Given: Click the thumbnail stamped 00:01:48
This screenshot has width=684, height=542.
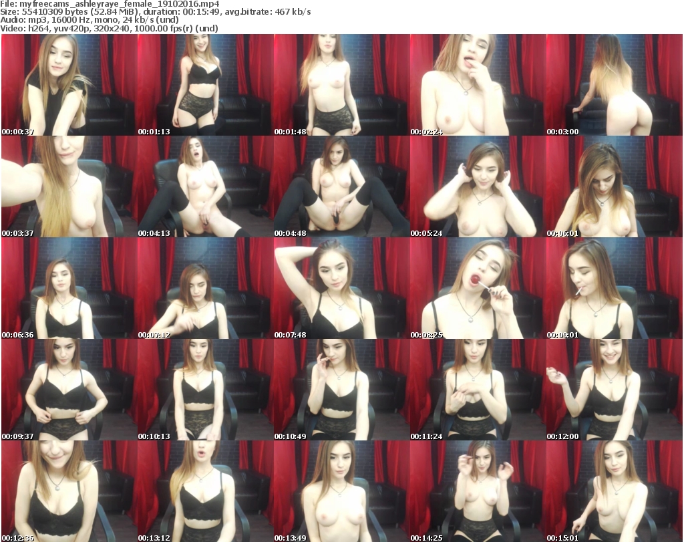Looking at the screenshot, I should click(341, 85).
